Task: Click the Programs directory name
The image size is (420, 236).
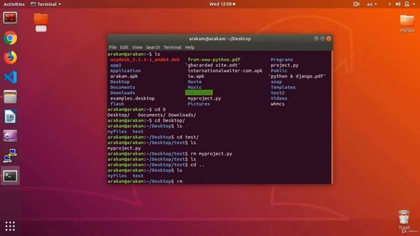Action: point(282,60)
